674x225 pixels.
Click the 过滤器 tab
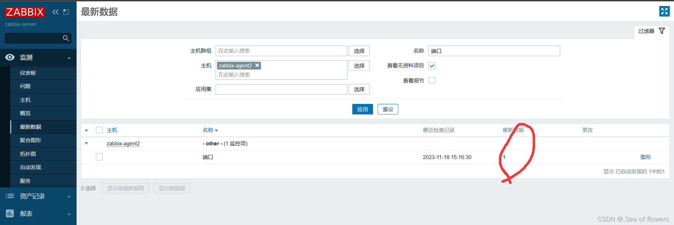click(x=652, y=31)
